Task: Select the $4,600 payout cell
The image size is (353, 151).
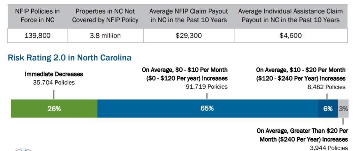Action: pos(290,35)
